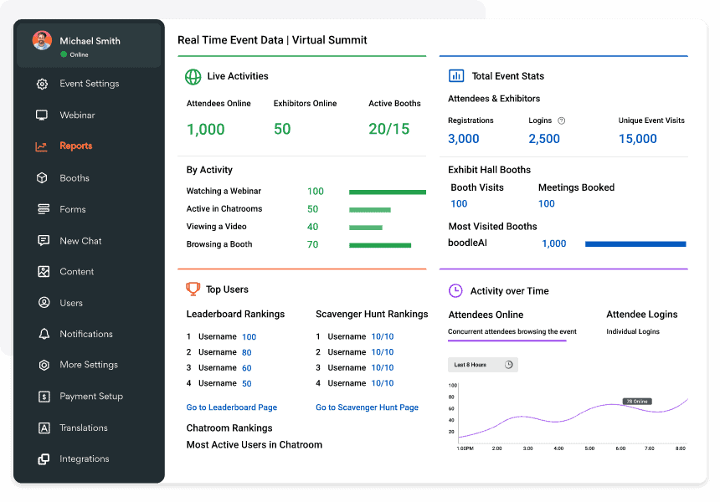Follow the Go to Leaderboard Page link
720x502 pixels.
231,407
